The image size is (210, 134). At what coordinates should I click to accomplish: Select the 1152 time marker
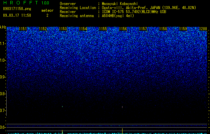click(43, 29)
